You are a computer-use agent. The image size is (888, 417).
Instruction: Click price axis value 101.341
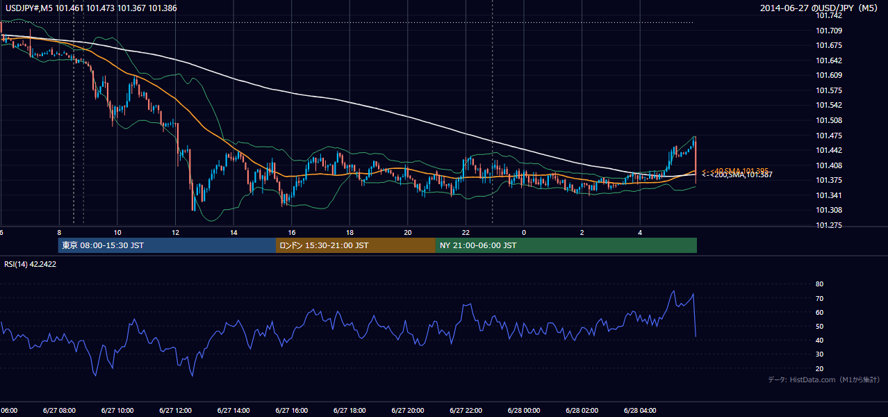pos(828,195)
